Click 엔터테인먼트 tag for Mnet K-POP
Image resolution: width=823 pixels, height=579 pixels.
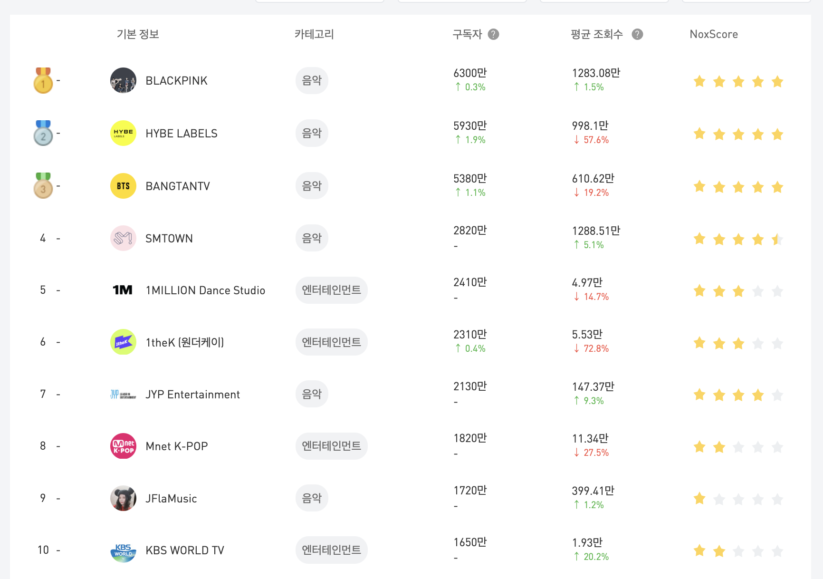tap(332, 446)
